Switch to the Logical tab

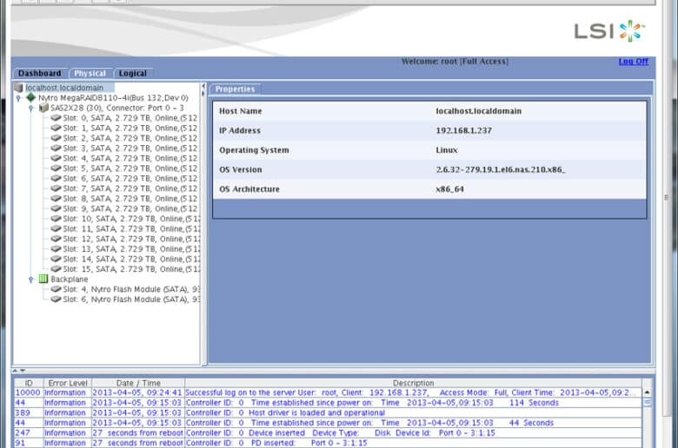coord(133,74)
